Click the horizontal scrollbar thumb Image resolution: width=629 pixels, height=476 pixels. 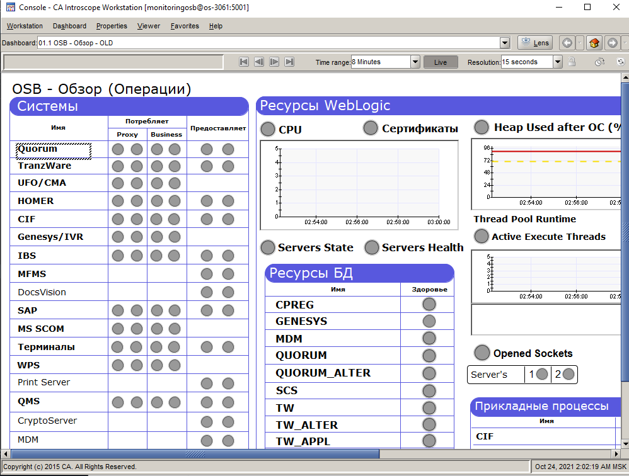(195, 453)
